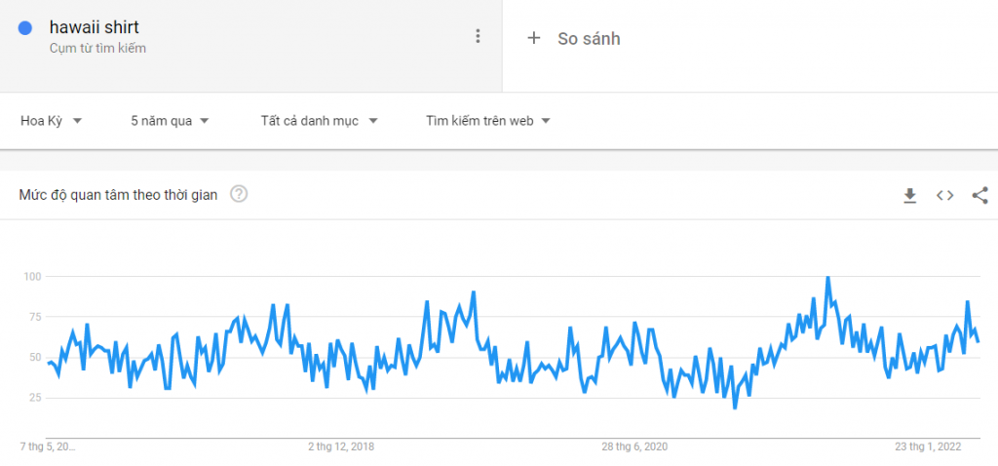Screen dimensions: 998x466
Task: Expand the Tìm kiếm trên web dropdown
Action: point(488,121)
